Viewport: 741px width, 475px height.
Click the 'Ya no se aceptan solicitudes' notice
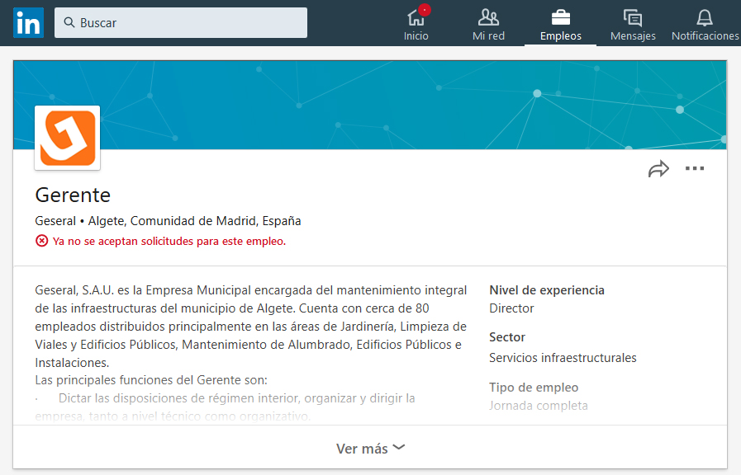click(x=169, y=241)
